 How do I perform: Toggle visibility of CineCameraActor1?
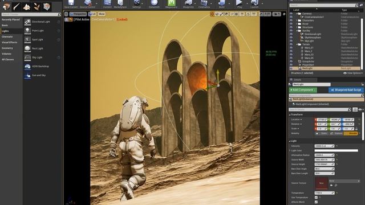291,17
